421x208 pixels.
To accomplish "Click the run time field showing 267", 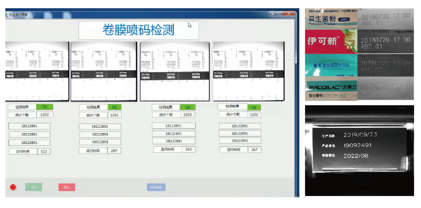I will tap(254, 150).
